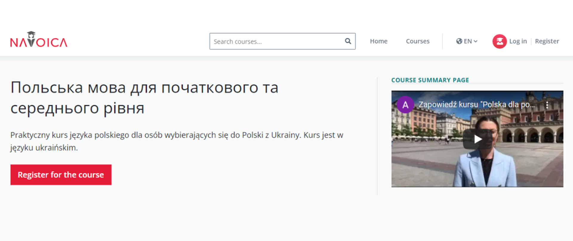Focus the Search courses input field

point(276,41)
